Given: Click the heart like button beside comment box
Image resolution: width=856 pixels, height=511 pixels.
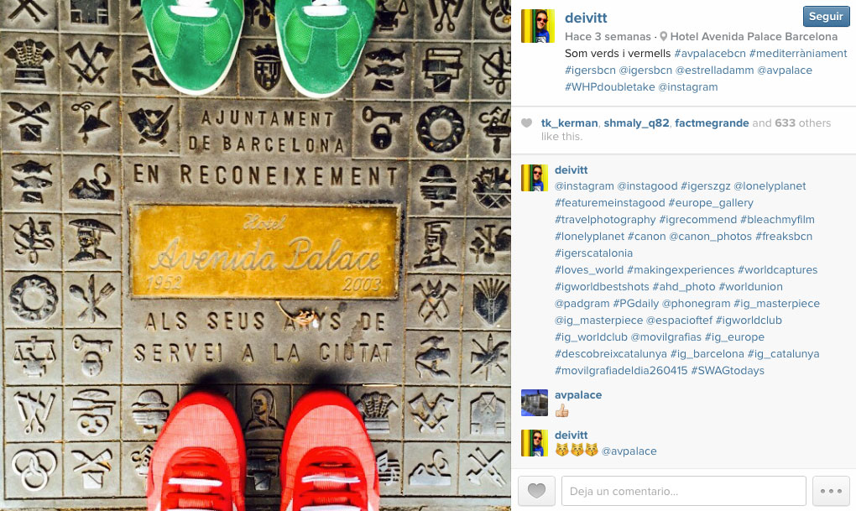Looking at the screenshot, I should pyautogui.click(x=536, y=491).
